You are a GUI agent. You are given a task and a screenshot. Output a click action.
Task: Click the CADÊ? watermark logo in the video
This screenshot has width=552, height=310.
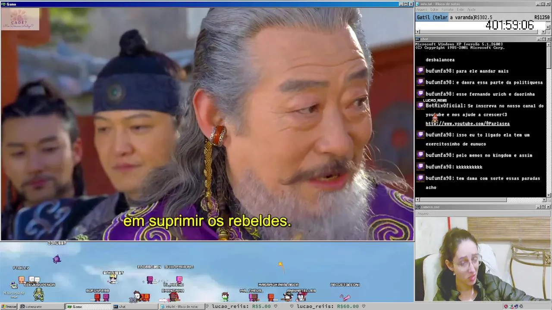click(x=20, y=19)
